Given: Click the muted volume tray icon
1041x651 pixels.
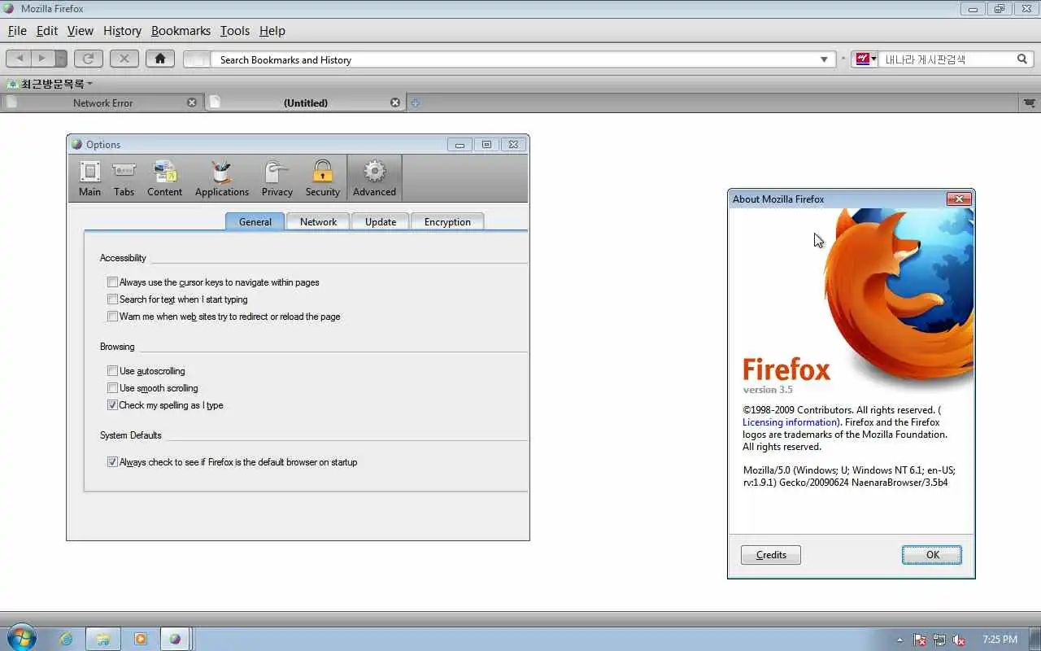Looking at the screenshot, I should (959, 640).
